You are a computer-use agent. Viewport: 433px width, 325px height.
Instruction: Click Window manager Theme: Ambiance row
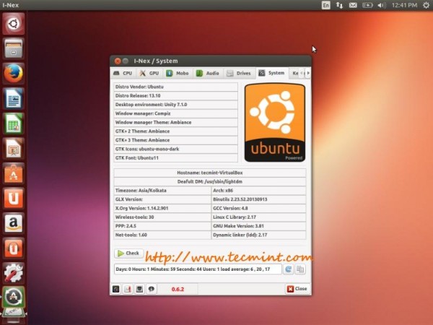(175, 122)
